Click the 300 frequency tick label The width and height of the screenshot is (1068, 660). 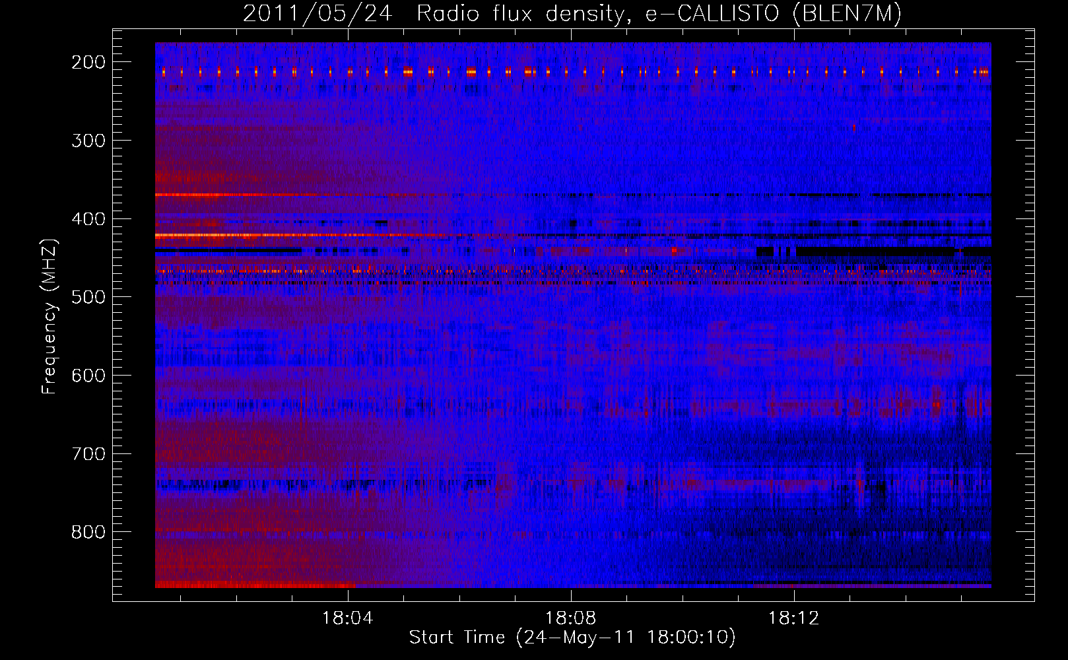click(88, 141)
